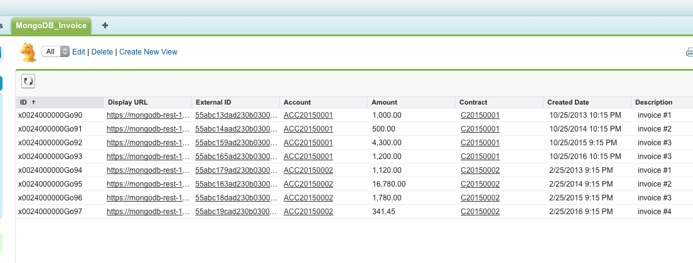The height and width of the screenshot is (263, 693).
Task: Sort by Description column header
Action: pyautogui.click(x=662, y=102)
